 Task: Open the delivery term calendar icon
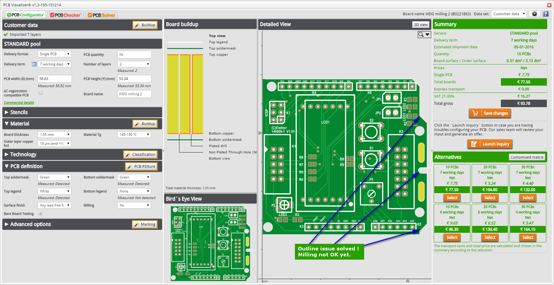[34, 64]
